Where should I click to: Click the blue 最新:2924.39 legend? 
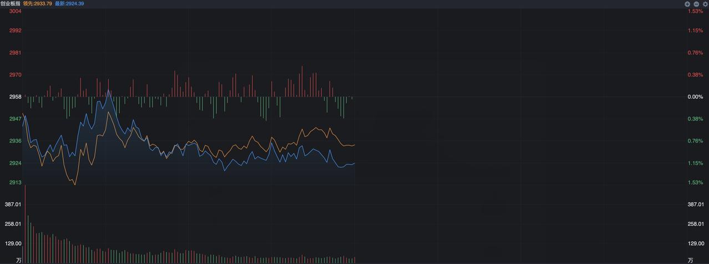click(x=69, y=3)
